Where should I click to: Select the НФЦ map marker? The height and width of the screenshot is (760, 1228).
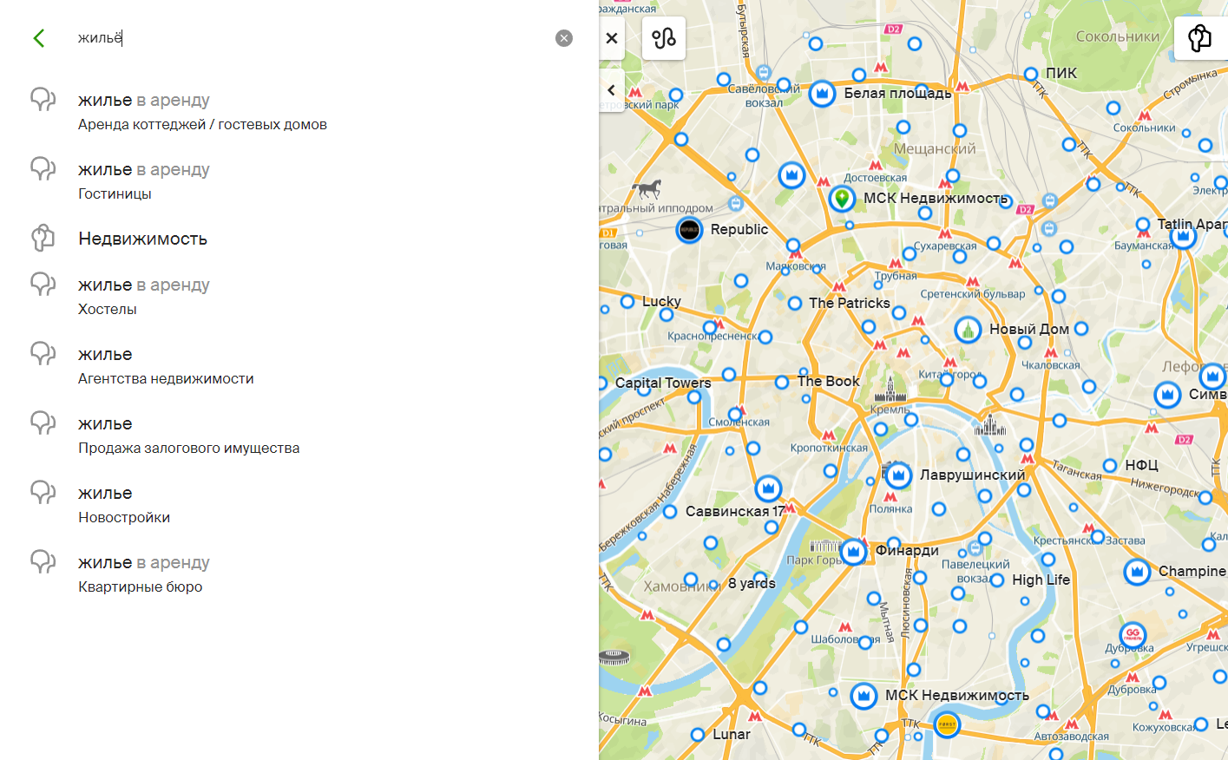pos(1110,465)
